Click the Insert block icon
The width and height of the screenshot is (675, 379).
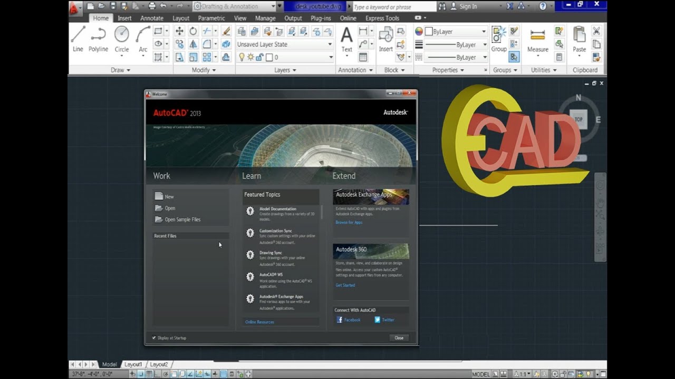point(385,40)
